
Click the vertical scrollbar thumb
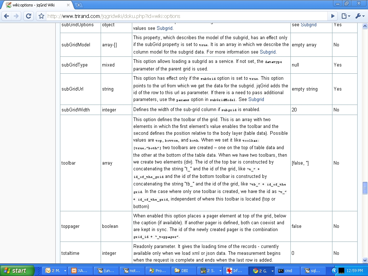click(365, 188)
